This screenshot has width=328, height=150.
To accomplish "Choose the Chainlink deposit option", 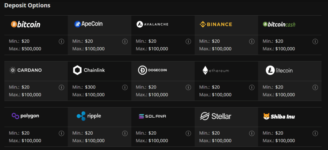I will point(89,70).
